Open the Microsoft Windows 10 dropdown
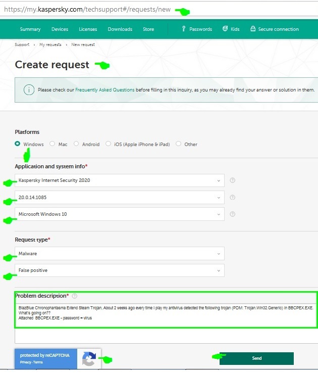 point(120,214)
